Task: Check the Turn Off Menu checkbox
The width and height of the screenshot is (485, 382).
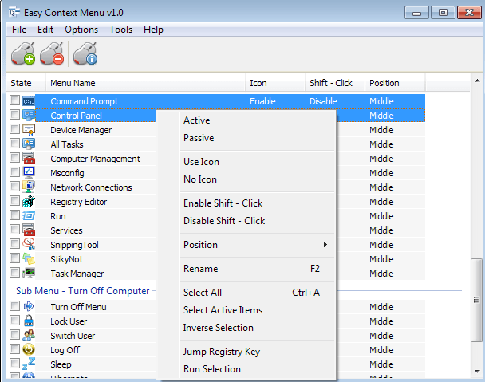Action: [x=14, y=307]
